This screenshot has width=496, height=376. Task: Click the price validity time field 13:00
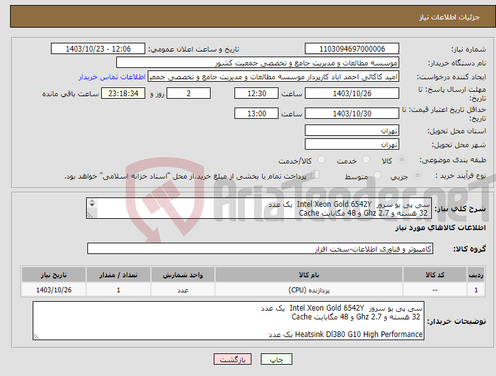[x=256, y=113]
